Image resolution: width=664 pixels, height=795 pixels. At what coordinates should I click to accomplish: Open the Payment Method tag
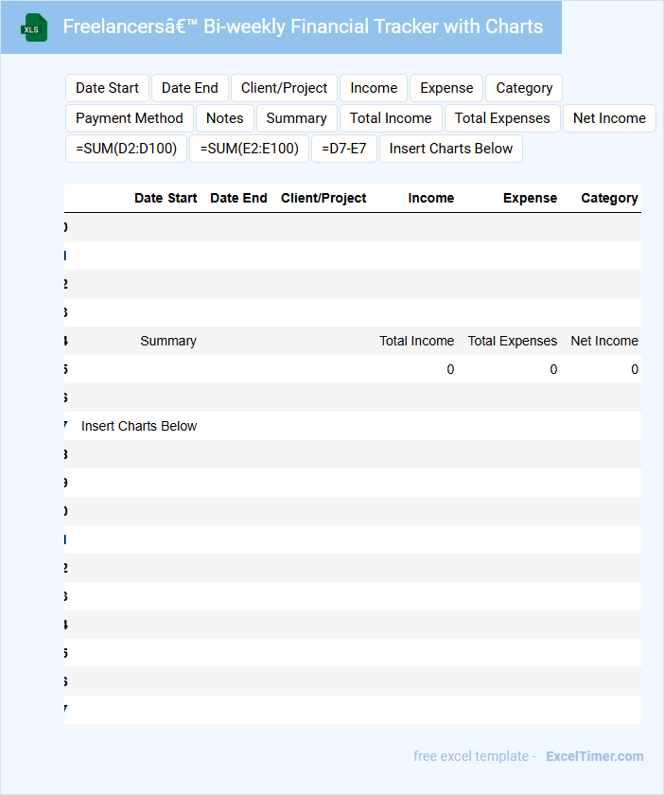coord(130,118)
